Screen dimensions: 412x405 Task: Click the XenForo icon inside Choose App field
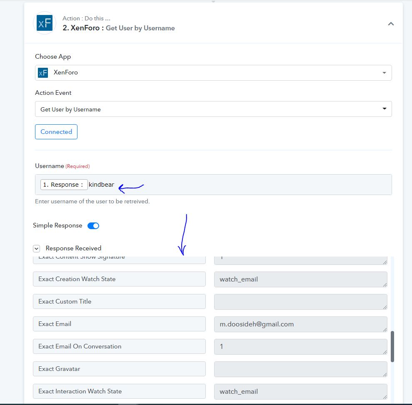coord(43,73)
